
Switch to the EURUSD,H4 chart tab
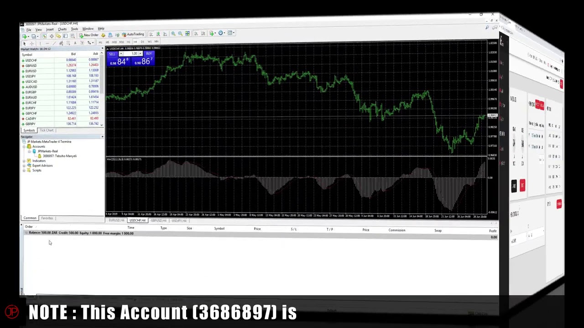(116, 220)
